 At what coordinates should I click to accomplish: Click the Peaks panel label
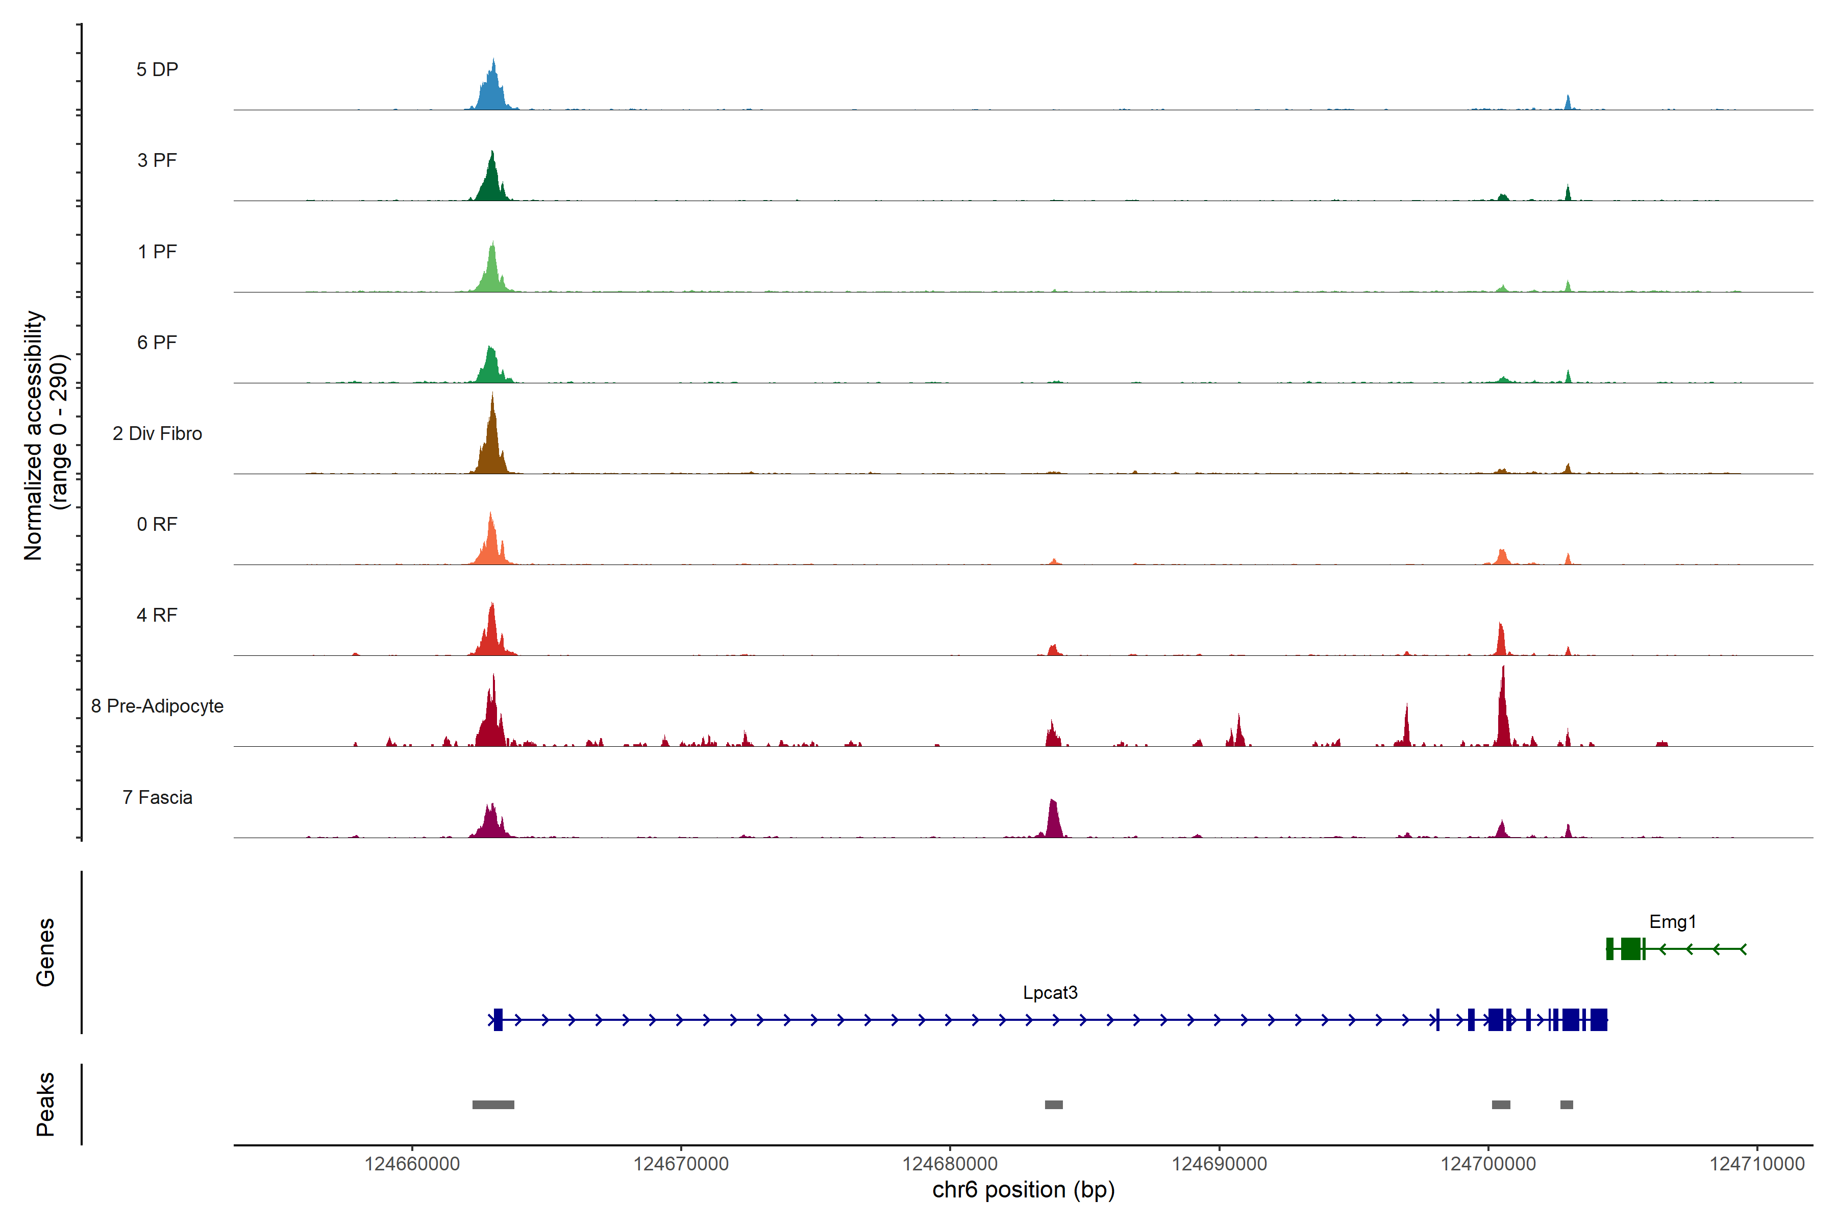coord(45,1104)
